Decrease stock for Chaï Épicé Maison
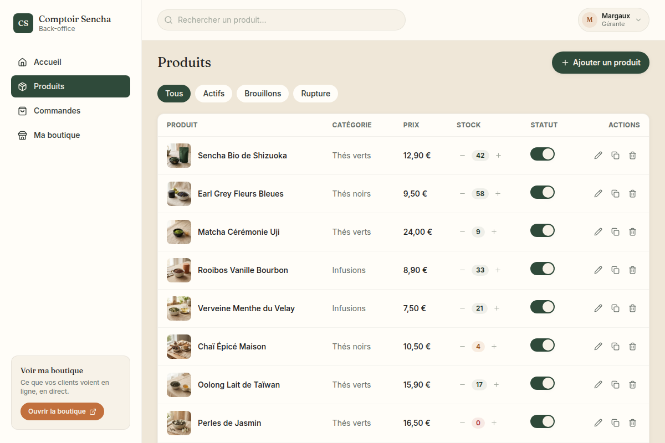665x443 pixels. click(462, 347)
